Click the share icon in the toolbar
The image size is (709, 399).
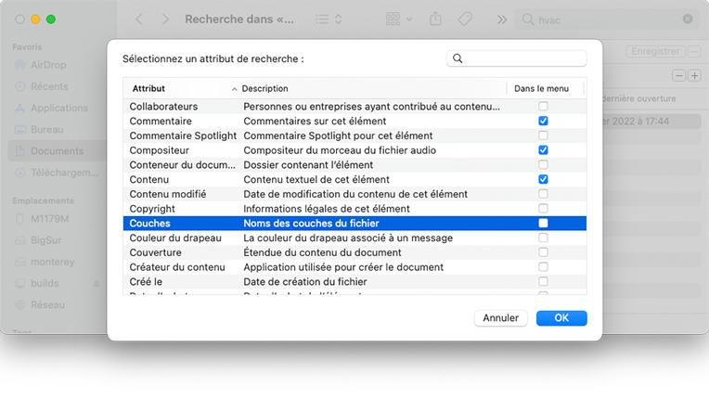pyautogui.click(x=436, y=19)
